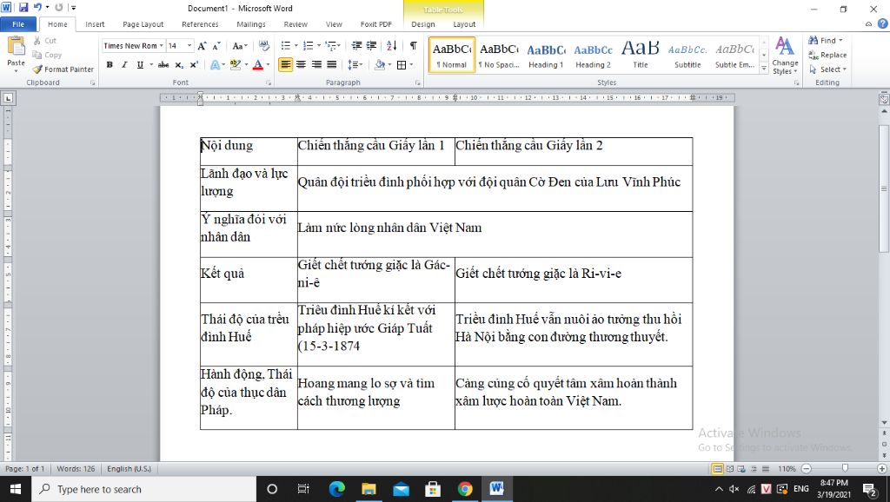890x502 pixels.
Task: Click the zoom slider handle
Action: [845, 468]
